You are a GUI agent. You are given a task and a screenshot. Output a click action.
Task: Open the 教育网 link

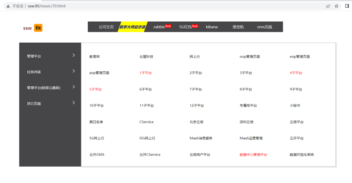point(94,57)
